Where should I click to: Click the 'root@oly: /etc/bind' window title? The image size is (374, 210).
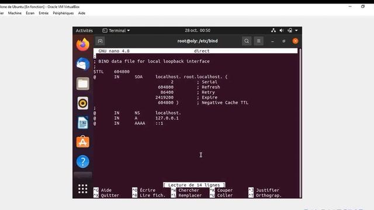pyautogui.click(x=198, y=41)
